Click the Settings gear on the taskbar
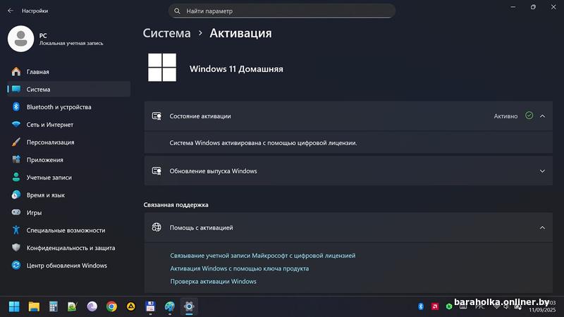This screenshot has height=317, width=564. click(x=189, y=306)
